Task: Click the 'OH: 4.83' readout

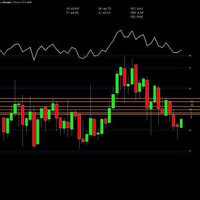Action: tap(137, 13)
